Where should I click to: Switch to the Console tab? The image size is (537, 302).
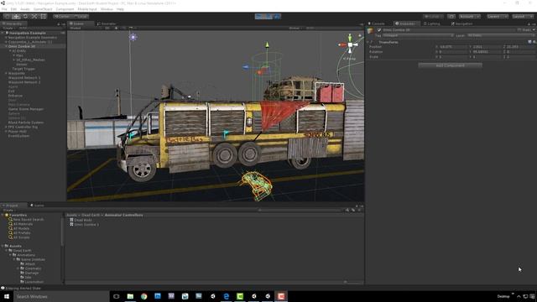point(377,23)
